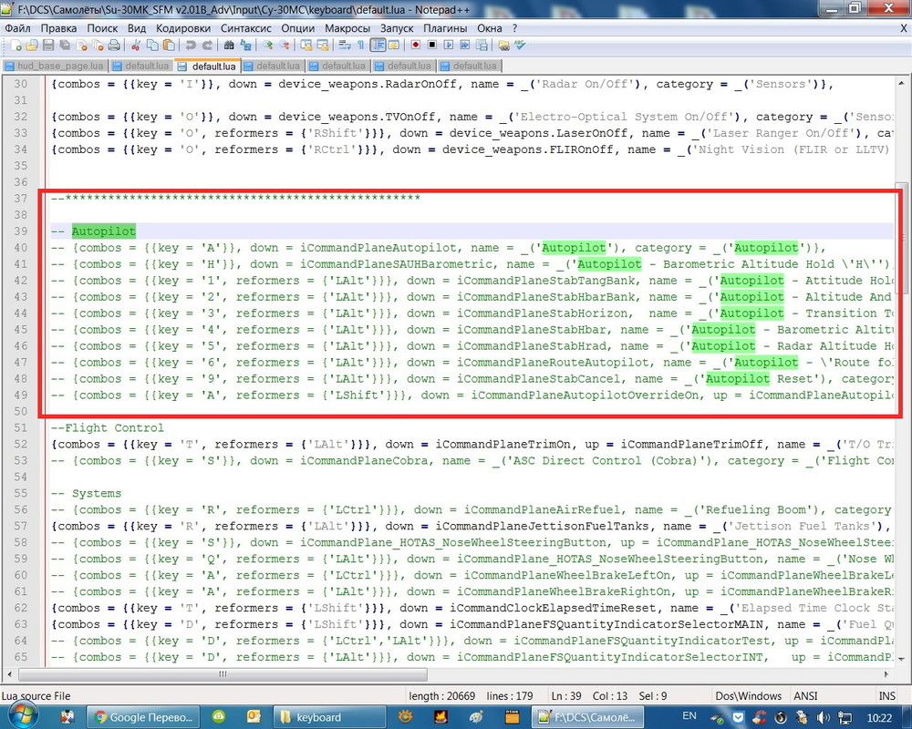Open the Запуск menu
Image resolution: width=912 pixels, height=729 pixels.
pos(397,28)
